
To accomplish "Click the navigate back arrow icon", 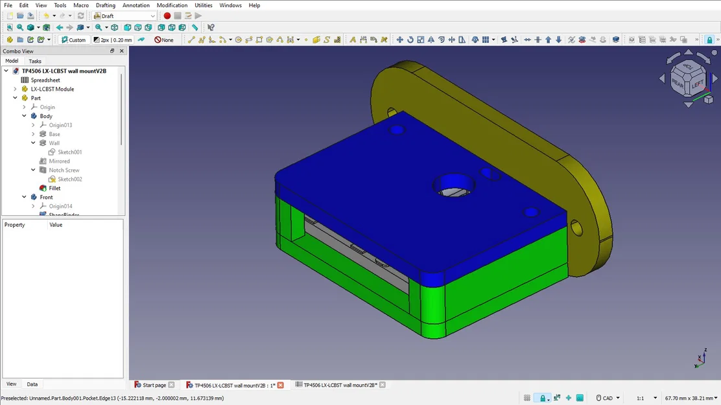I will [x=59, y=28].
